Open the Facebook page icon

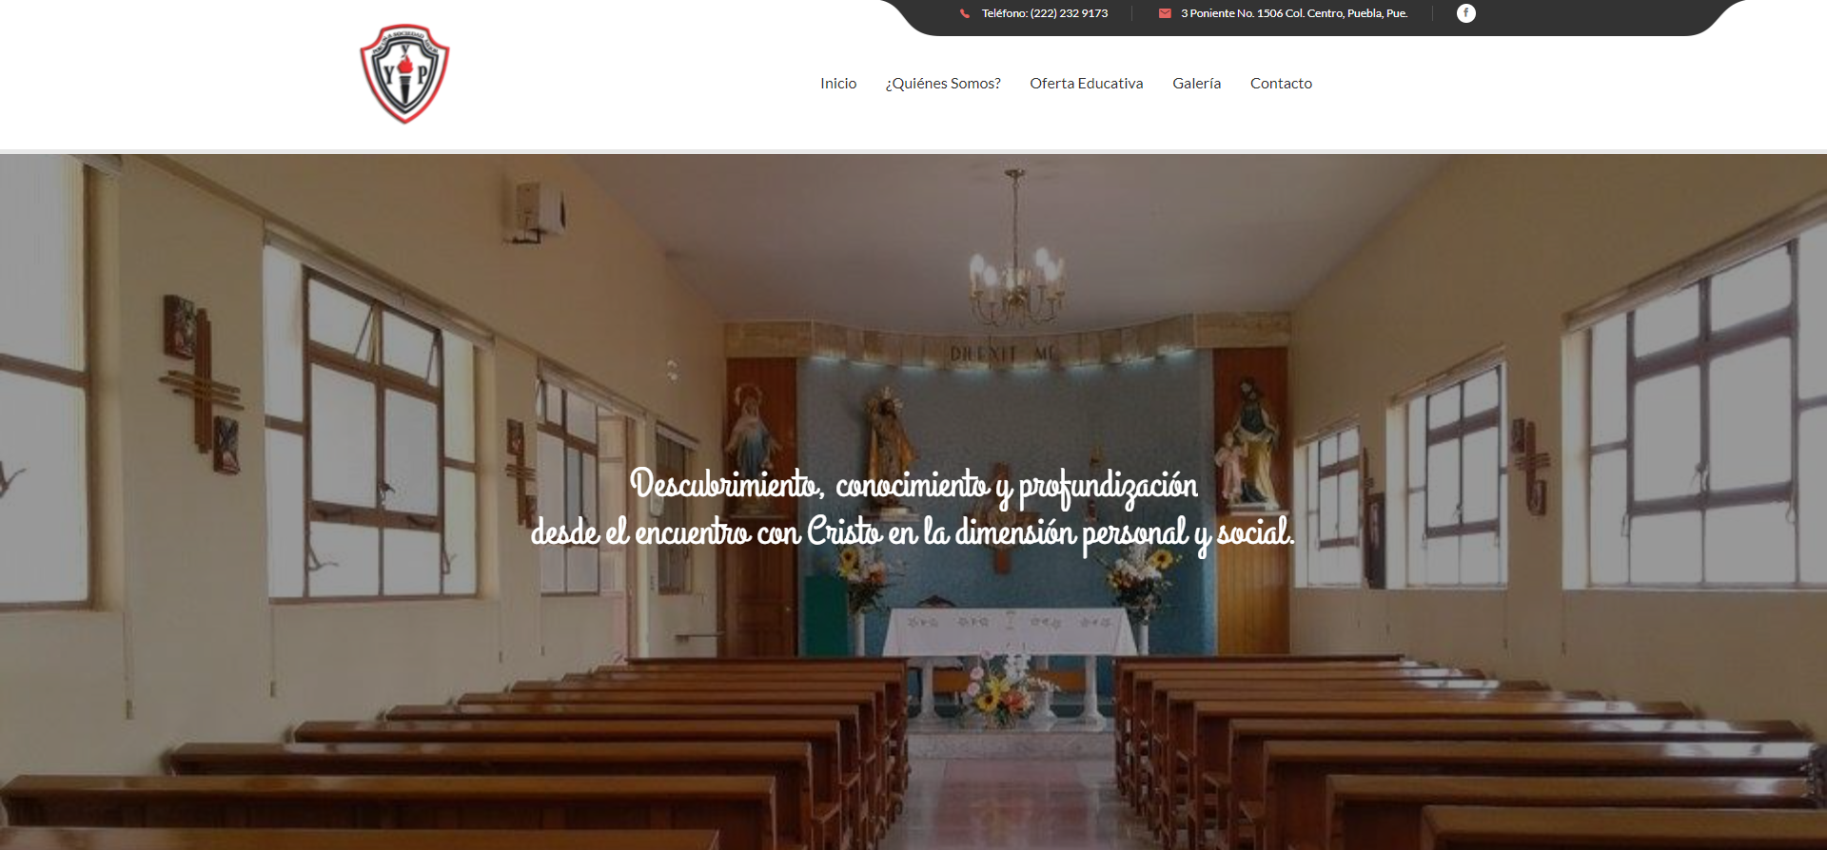[x=1465, y=13]
